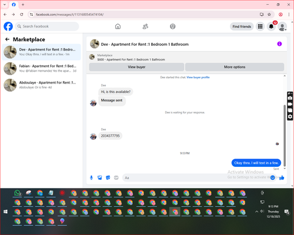Focus the Search Facebook field
This screenshot has height=235, width=294.
pos(47,26)
